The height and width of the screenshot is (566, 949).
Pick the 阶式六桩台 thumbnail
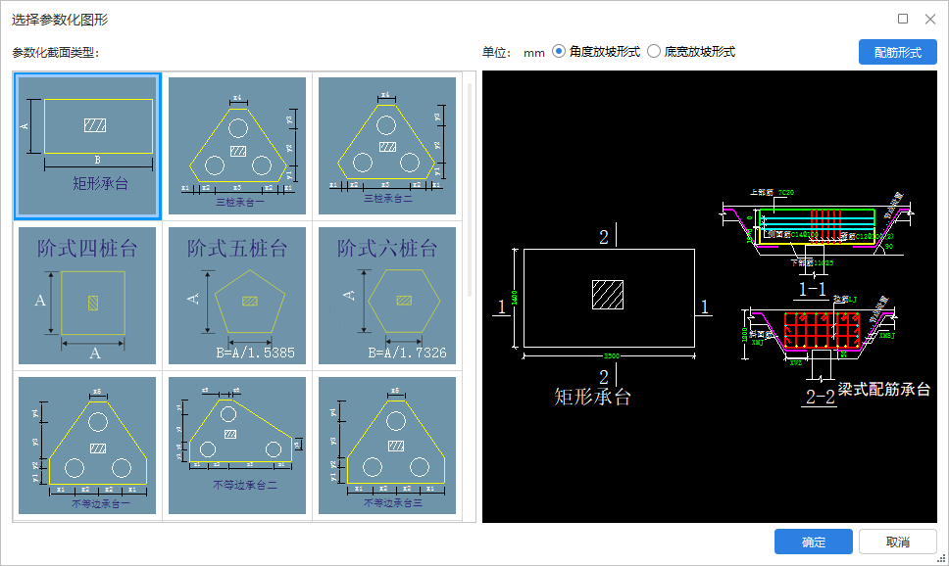387,296
